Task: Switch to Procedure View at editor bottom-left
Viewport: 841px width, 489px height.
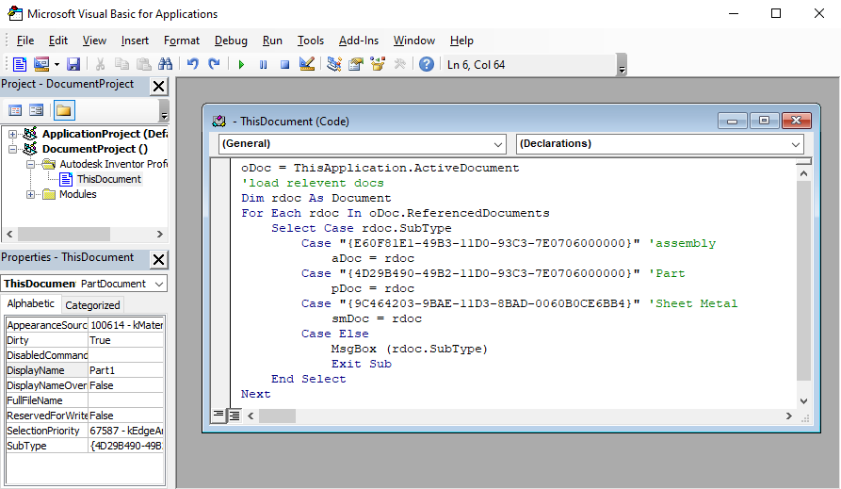Action: [x=218, y=415]
